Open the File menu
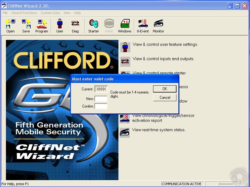The image size is (250, 187). 5,13
